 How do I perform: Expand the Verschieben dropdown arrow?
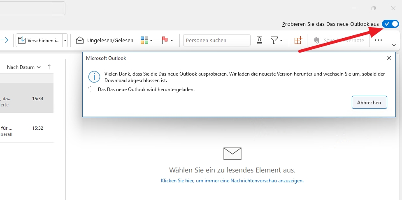point(65,40)
